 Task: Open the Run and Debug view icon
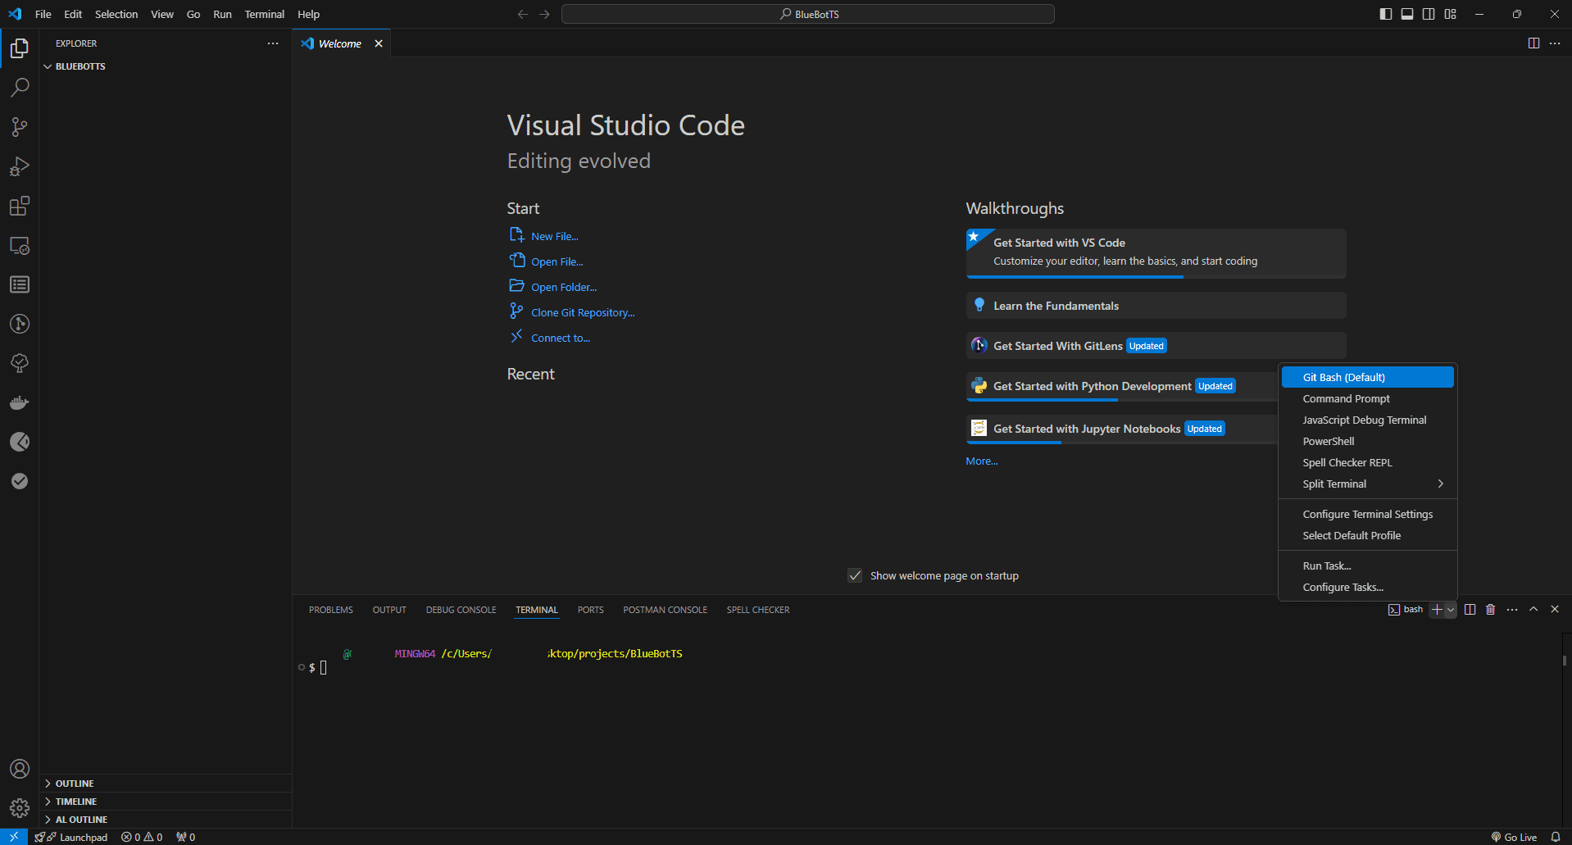(x=20, y=166)
